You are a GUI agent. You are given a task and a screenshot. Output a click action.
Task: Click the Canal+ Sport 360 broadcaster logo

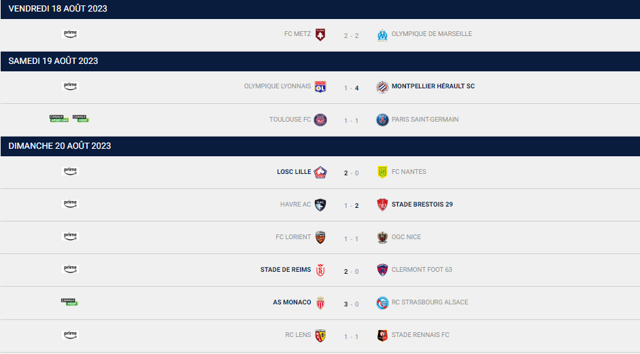point(59,119)
